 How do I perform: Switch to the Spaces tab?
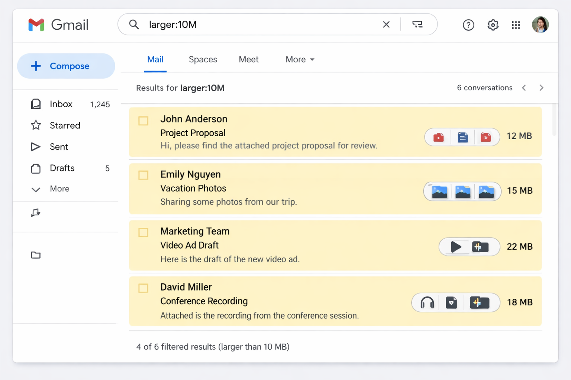pos(203,59)
